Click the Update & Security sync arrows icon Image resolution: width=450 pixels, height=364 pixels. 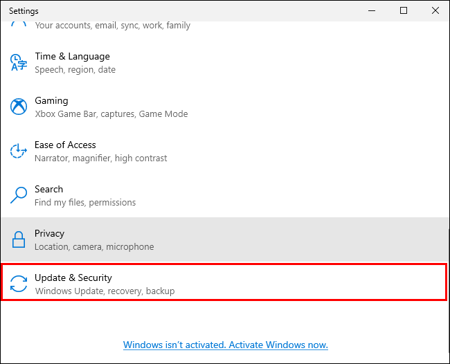pyautogui.click(x=18, y=284)
